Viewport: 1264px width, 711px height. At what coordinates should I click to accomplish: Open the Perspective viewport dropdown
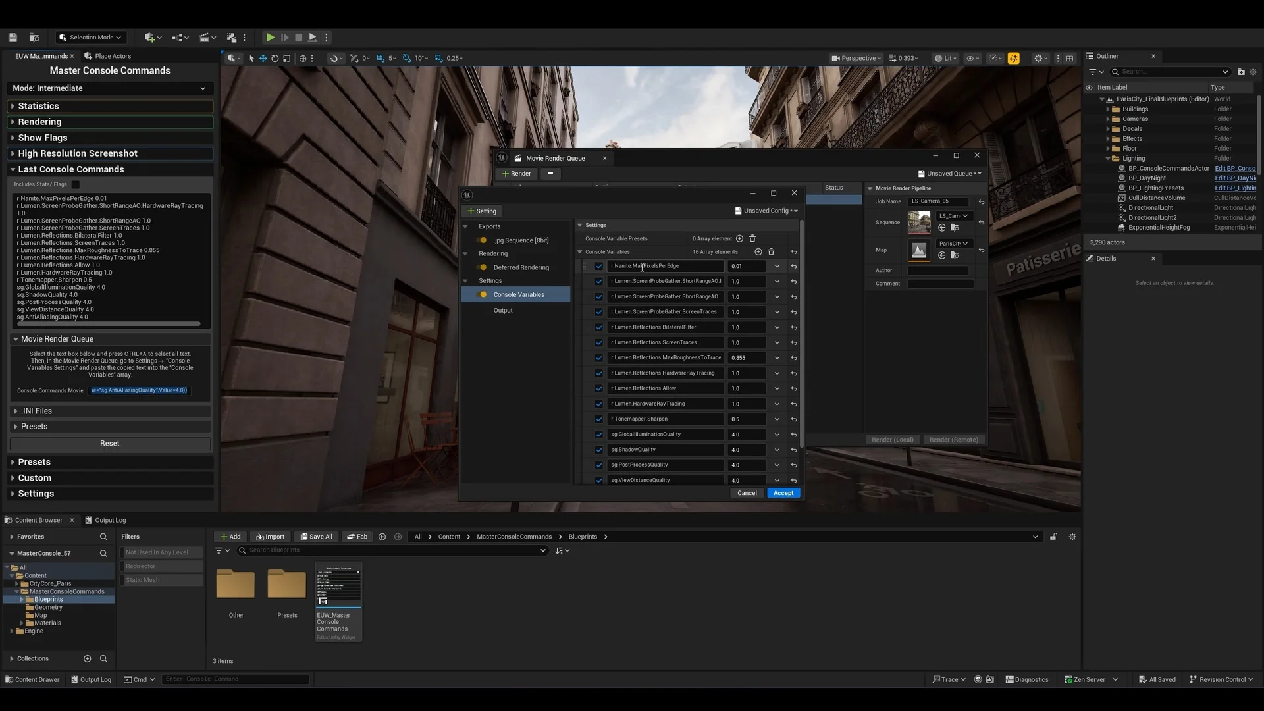tap(856, 58)
